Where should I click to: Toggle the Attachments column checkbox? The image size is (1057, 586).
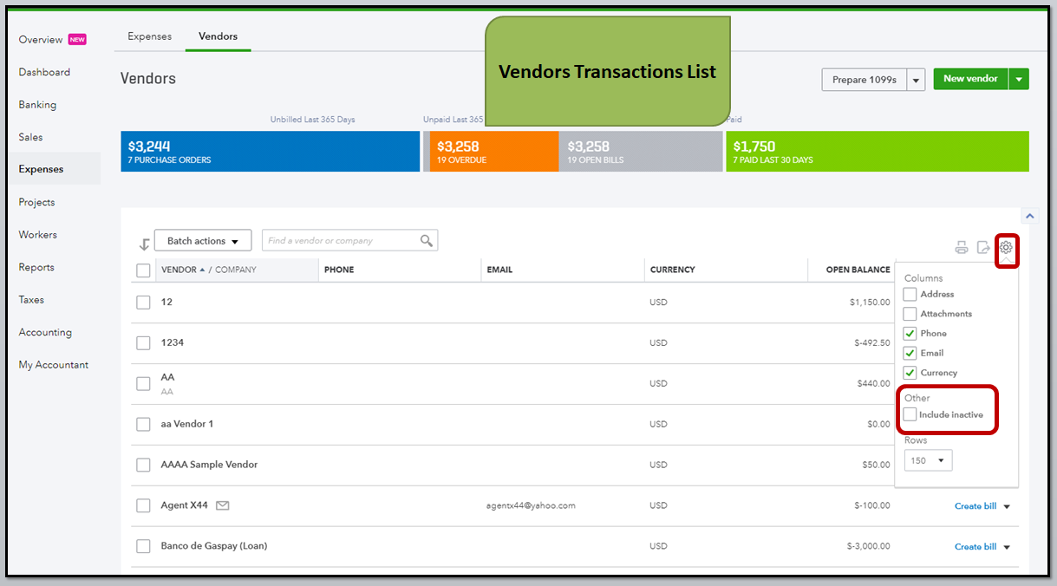(910, 314)
